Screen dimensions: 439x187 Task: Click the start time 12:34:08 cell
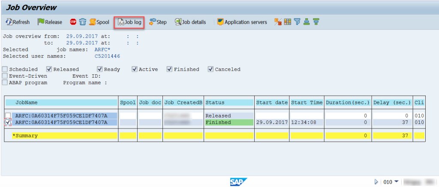[307, 123]
